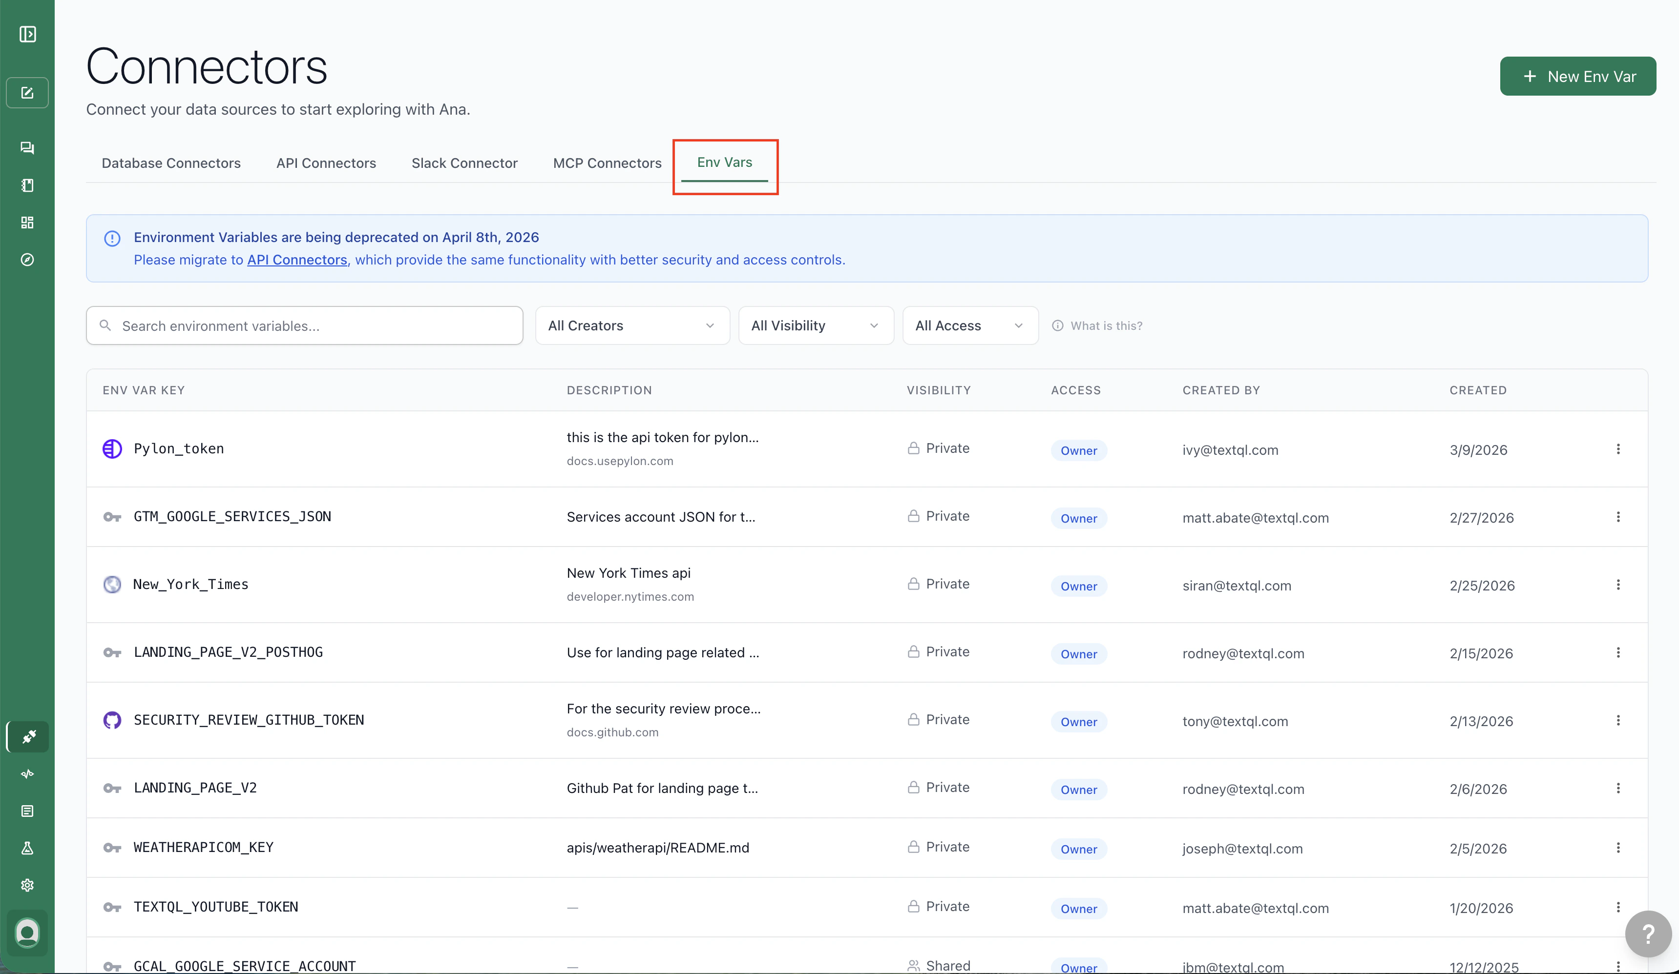The image size is (1679, 974).
Task: Select the connectors plug icon in sidebar
Action: point(27,737)
